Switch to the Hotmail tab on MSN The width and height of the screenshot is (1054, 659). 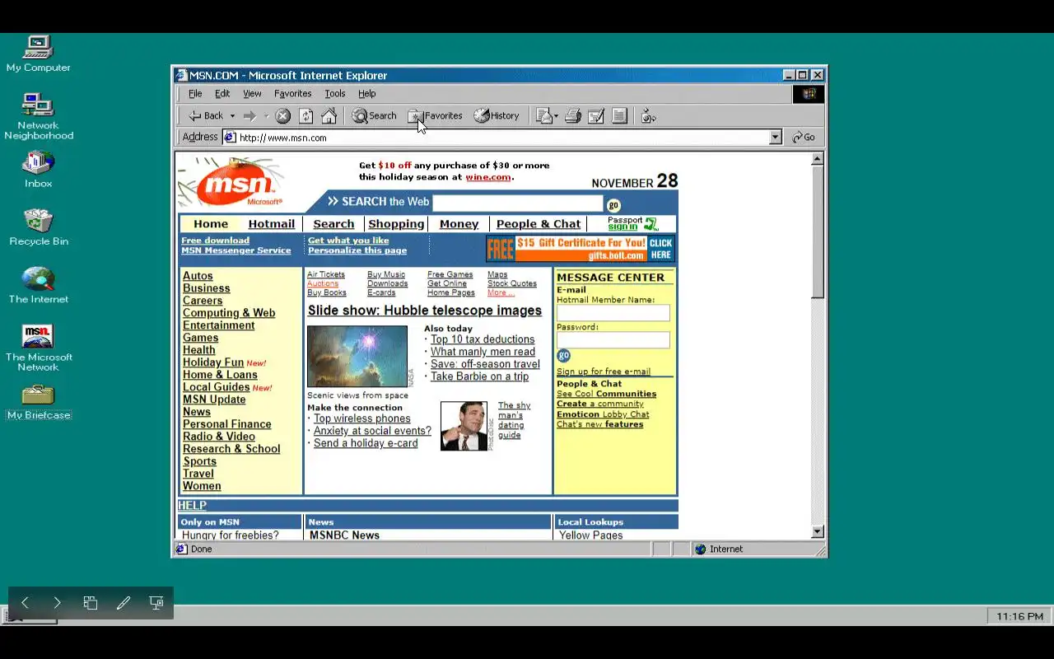coord(271,224)
